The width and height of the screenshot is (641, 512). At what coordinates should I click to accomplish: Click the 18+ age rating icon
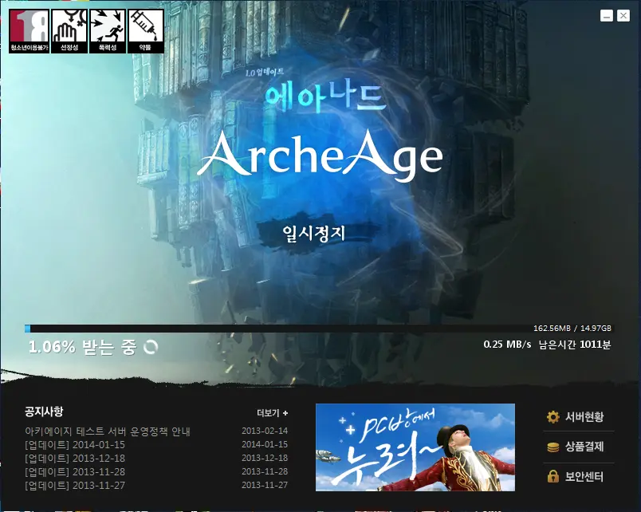tap(29, 31)
